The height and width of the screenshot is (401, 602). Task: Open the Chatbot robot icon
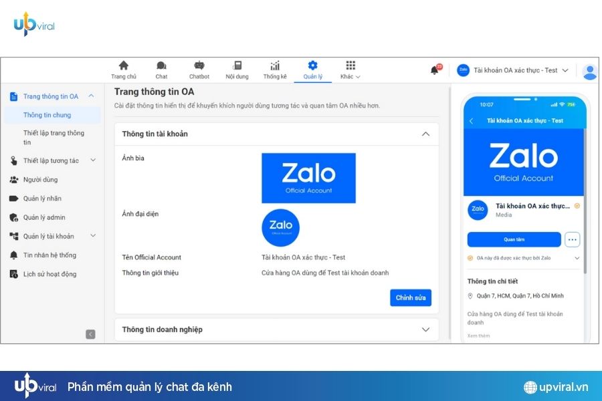coord(199,65)
